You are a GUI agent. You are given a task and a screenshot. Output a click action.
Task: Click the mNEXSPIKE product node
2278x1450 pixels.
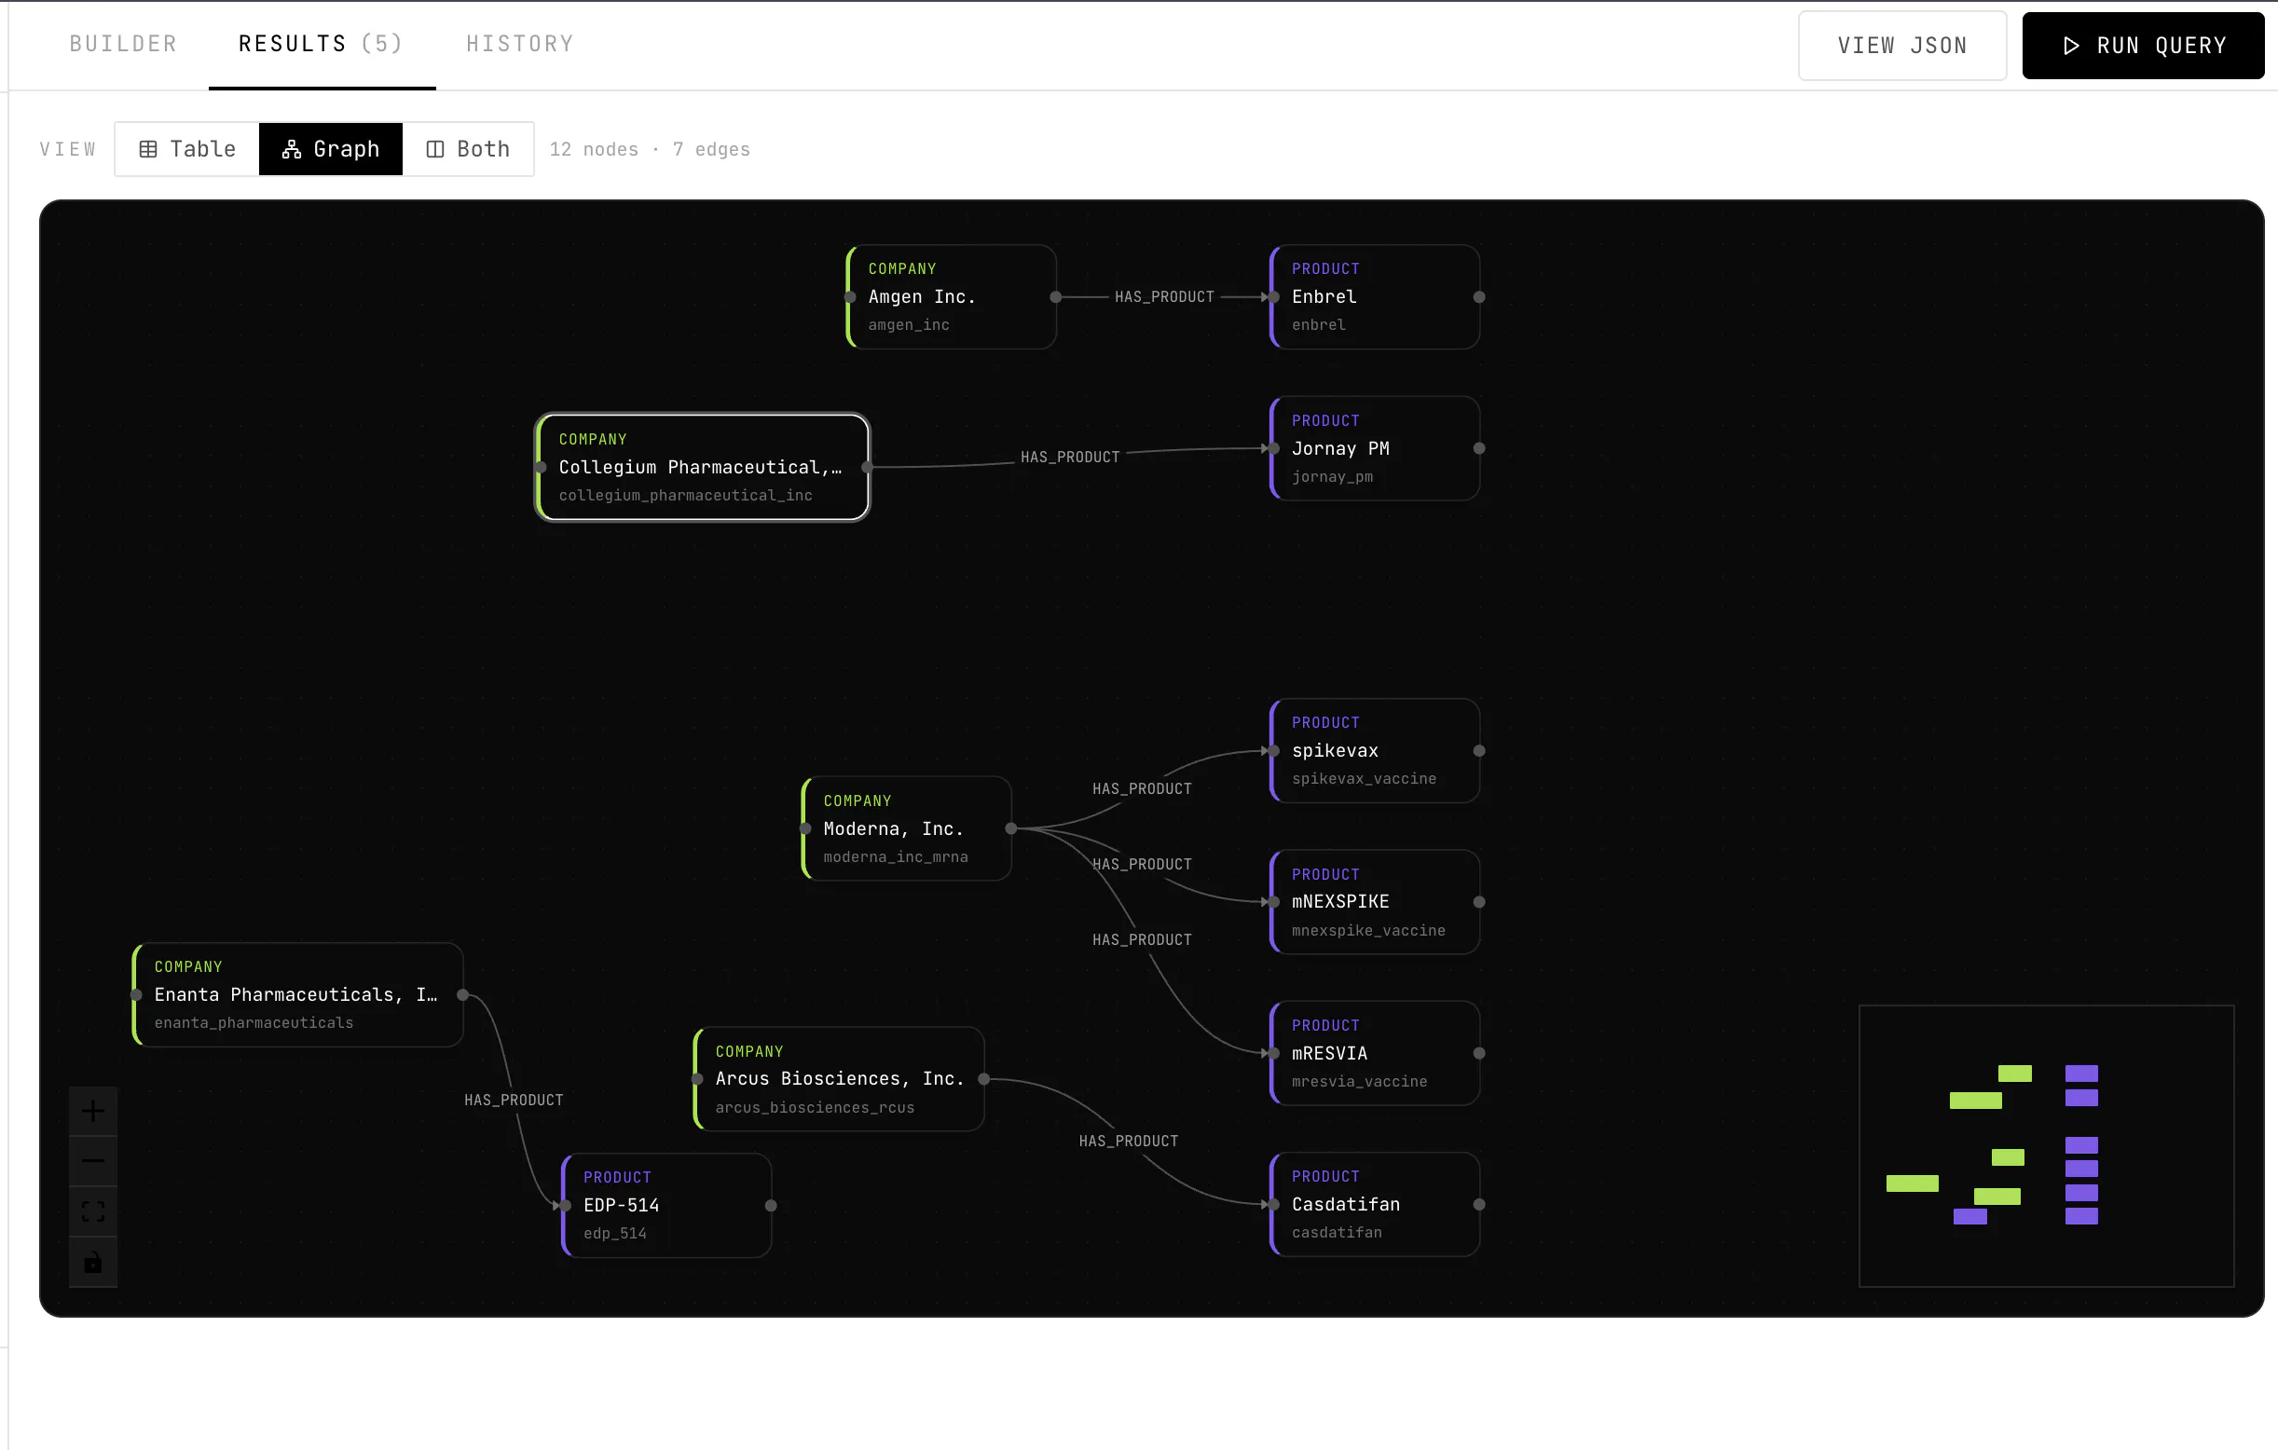1375,902
